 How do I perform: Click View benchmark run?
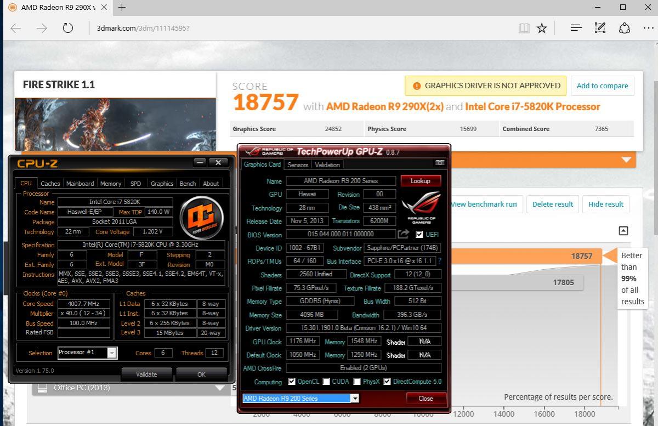[x=484, y=204]
